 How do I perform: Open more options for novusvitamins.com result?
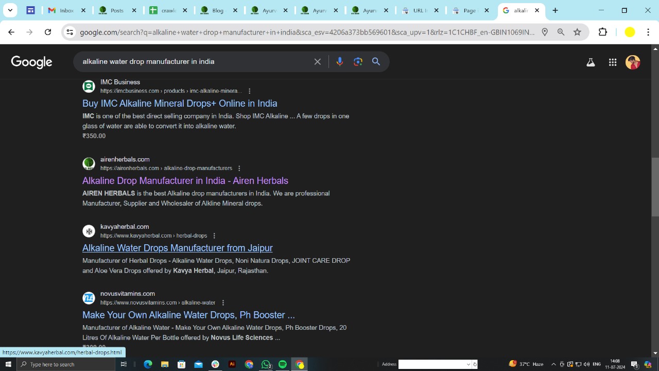223,303
